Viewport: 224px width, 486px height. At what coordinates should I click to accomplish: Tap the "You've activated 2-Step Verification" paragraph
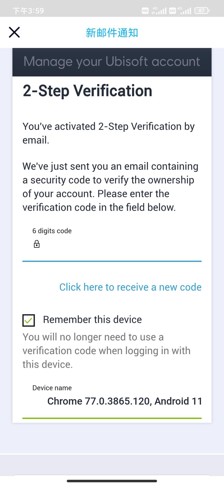point(108,133)
